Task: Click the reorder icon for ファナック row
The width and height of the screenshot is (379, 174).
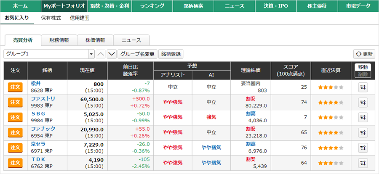Action: pos(363,132)
